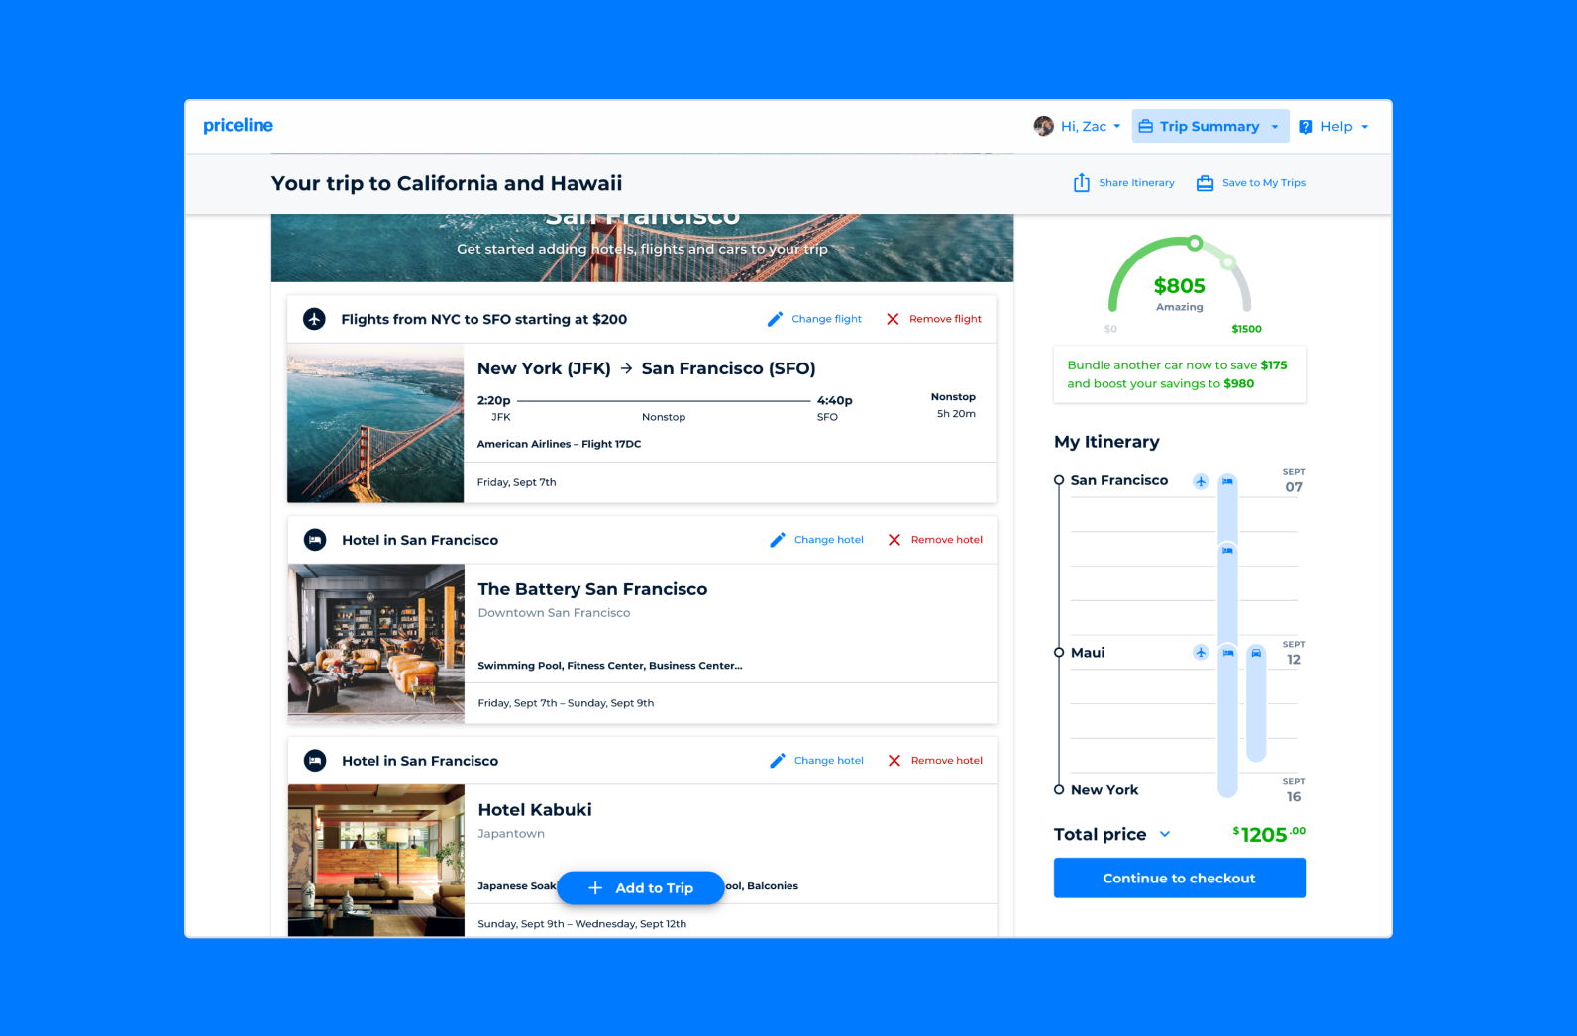This screenshot has width=1577, height=1036.
Task: Click the briefcase icon in Trip Summary
Action: pos(1145,126)
